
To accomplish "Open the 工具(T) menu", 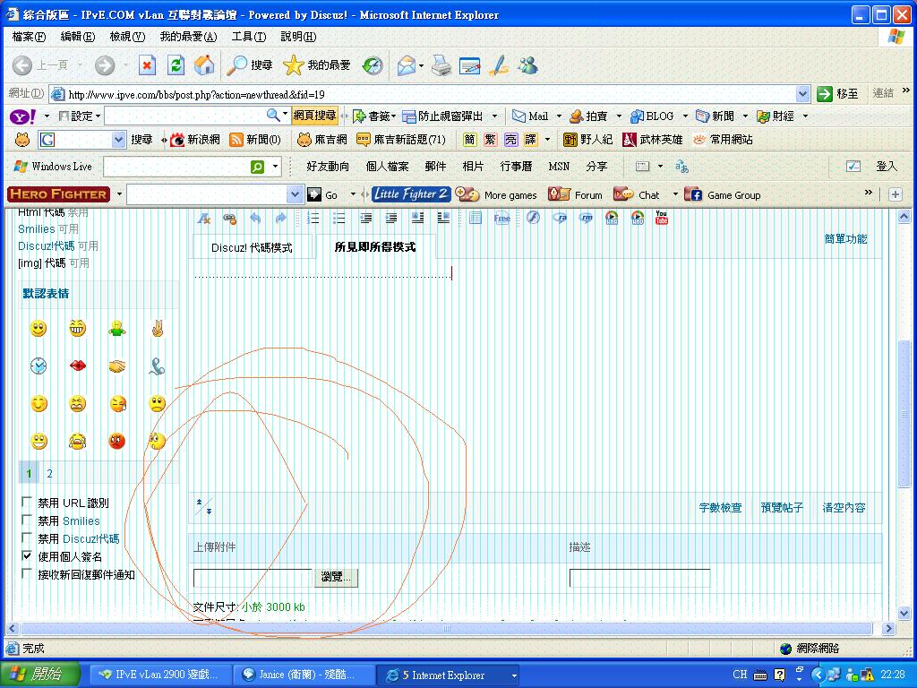I will (248, 37).
